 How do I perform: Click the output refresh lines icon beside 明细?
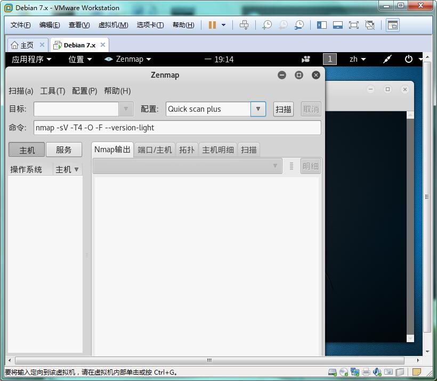coord(292,166)
